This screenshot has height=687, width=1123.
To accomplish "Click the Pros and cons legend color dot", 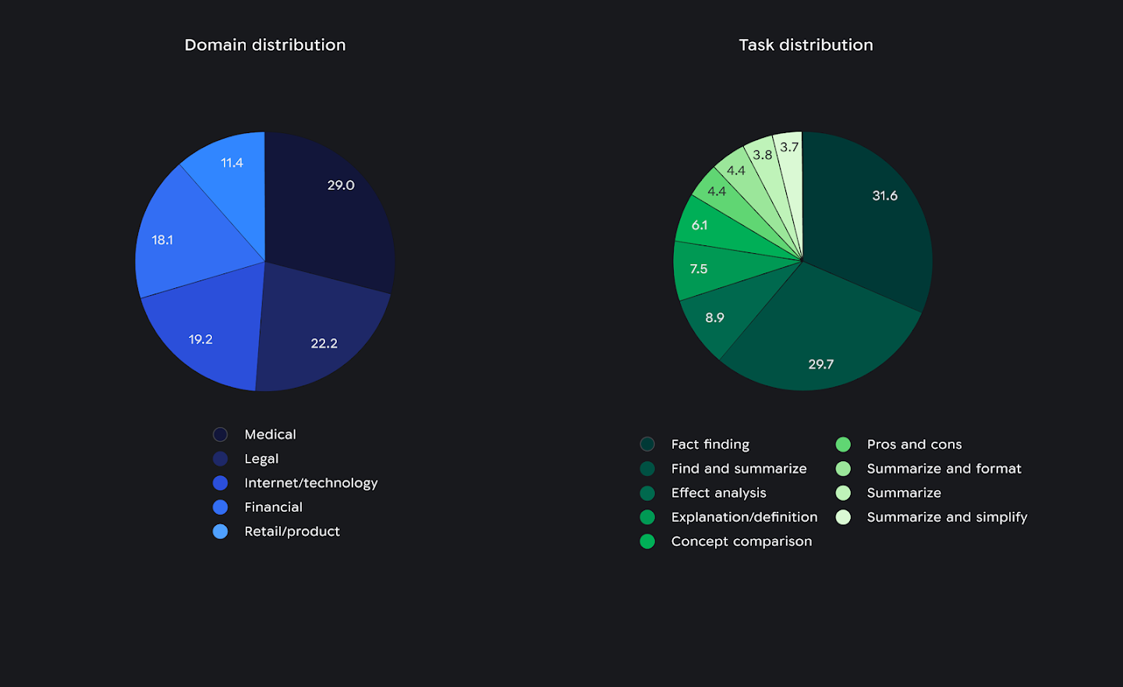I will [844, 444].
